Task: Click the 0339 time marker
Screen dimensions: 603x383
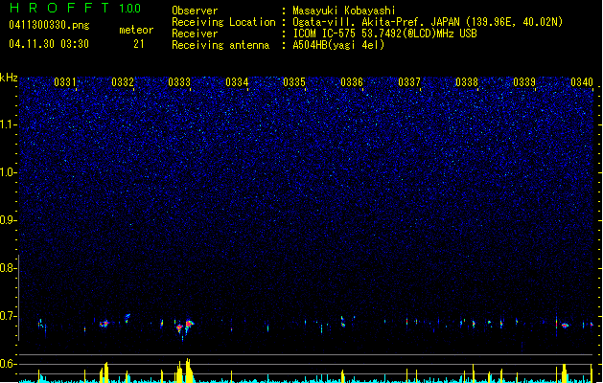Action: coord(524,82)
